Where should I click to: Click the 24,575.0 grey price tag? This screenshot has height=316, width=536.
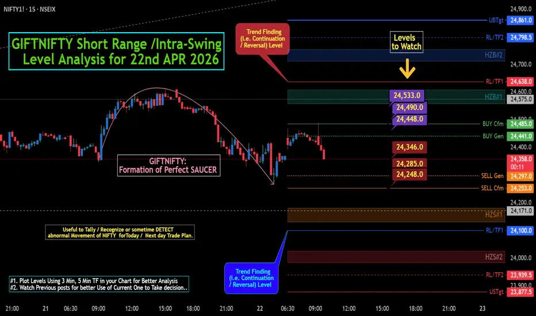click(520, 99)
